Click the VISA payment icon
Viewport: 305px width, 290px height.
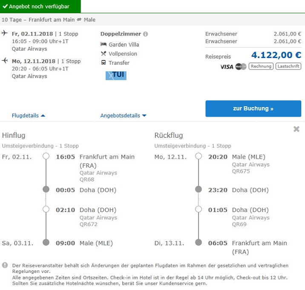pyautogui.click(x=227, y=67)
